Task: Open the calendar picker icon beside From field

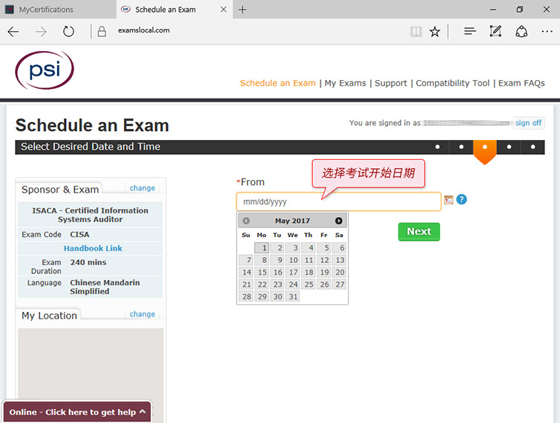Action: point(449,200)
